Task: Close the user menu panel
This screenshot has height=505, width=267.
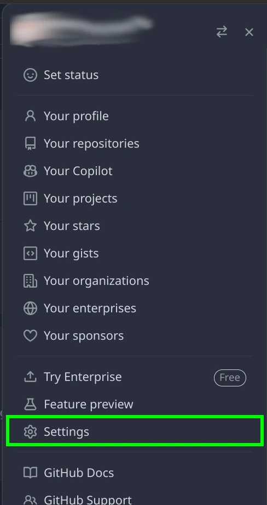Action: tap(249, 32)
